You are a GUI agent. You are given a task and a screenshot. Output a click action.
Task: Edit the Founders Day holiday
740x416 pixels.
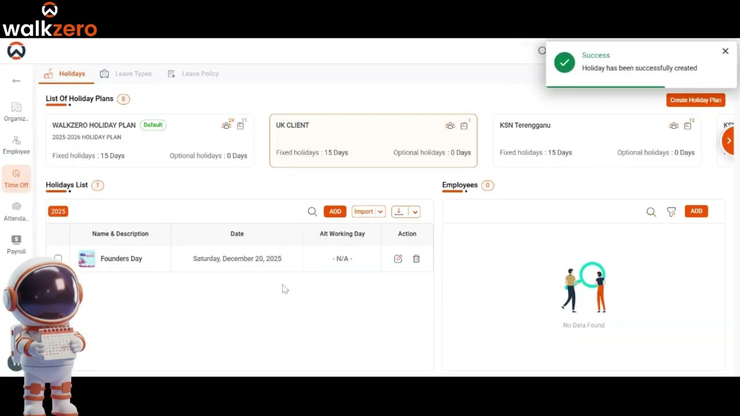coord(398,259)
